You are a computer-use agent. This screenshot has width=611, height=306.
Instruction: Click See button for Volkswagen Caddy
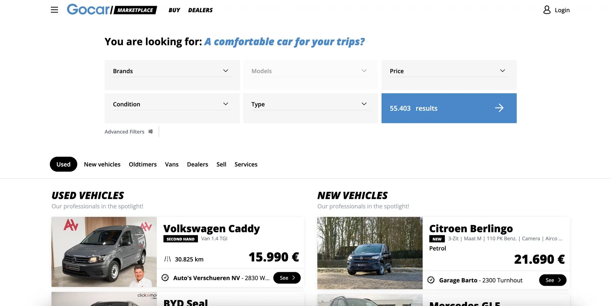[x=287, y=278]
